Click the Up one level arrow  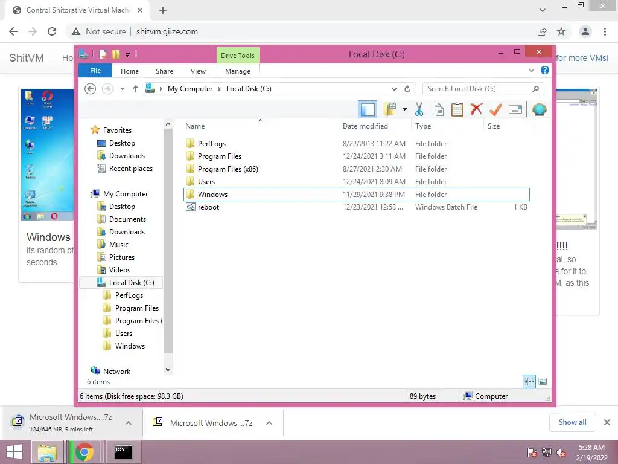(x=136, y=89)
